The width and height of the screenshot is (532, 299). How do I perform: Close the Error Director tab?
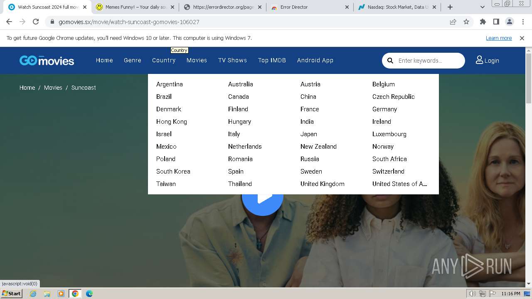[x=347, y=7]
